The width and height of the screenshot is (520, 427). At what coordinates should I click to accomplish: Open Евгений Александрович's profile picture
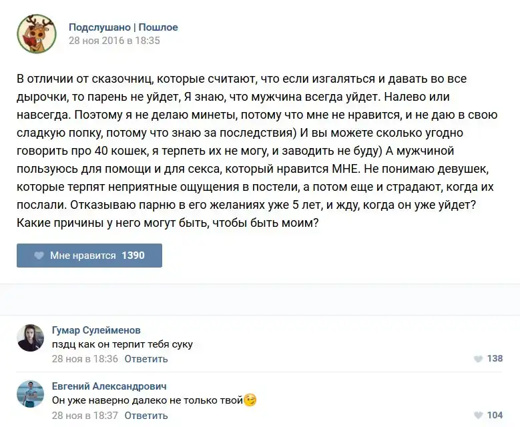click(31, 394)
